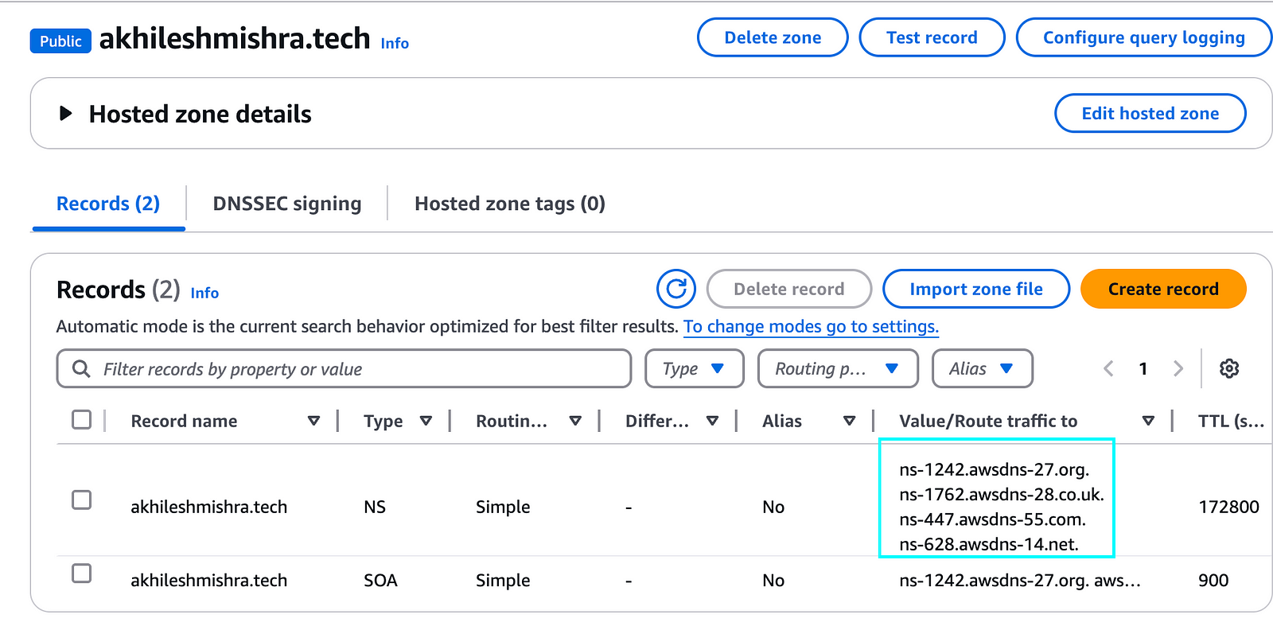This screenshot has width=1273, height=626.
Task: Click ns-447.awsdns-55.com. value
Action: (992, 519)
